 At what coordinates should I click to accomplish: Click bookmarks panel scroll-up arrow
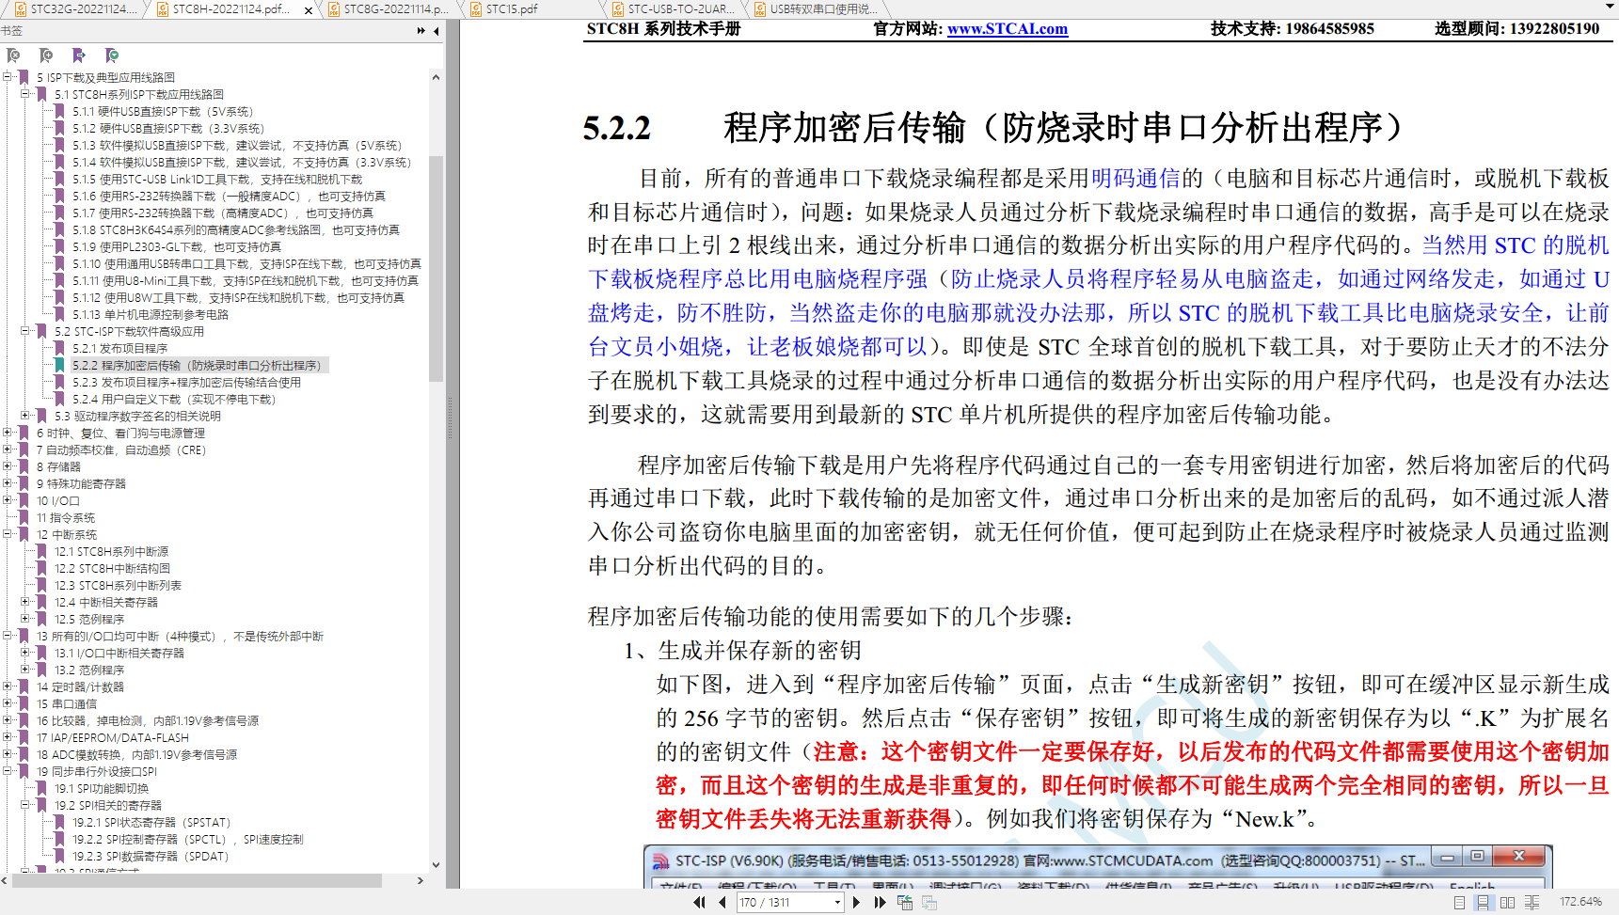click(x=436, y=77)
